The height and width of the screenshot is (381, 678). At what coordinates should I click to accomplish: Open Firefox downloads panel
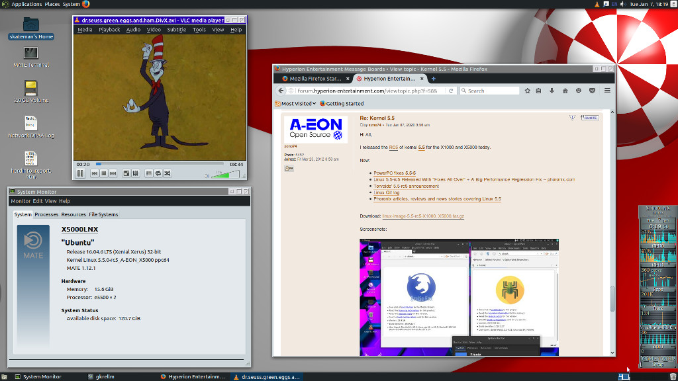coord(552,91)
